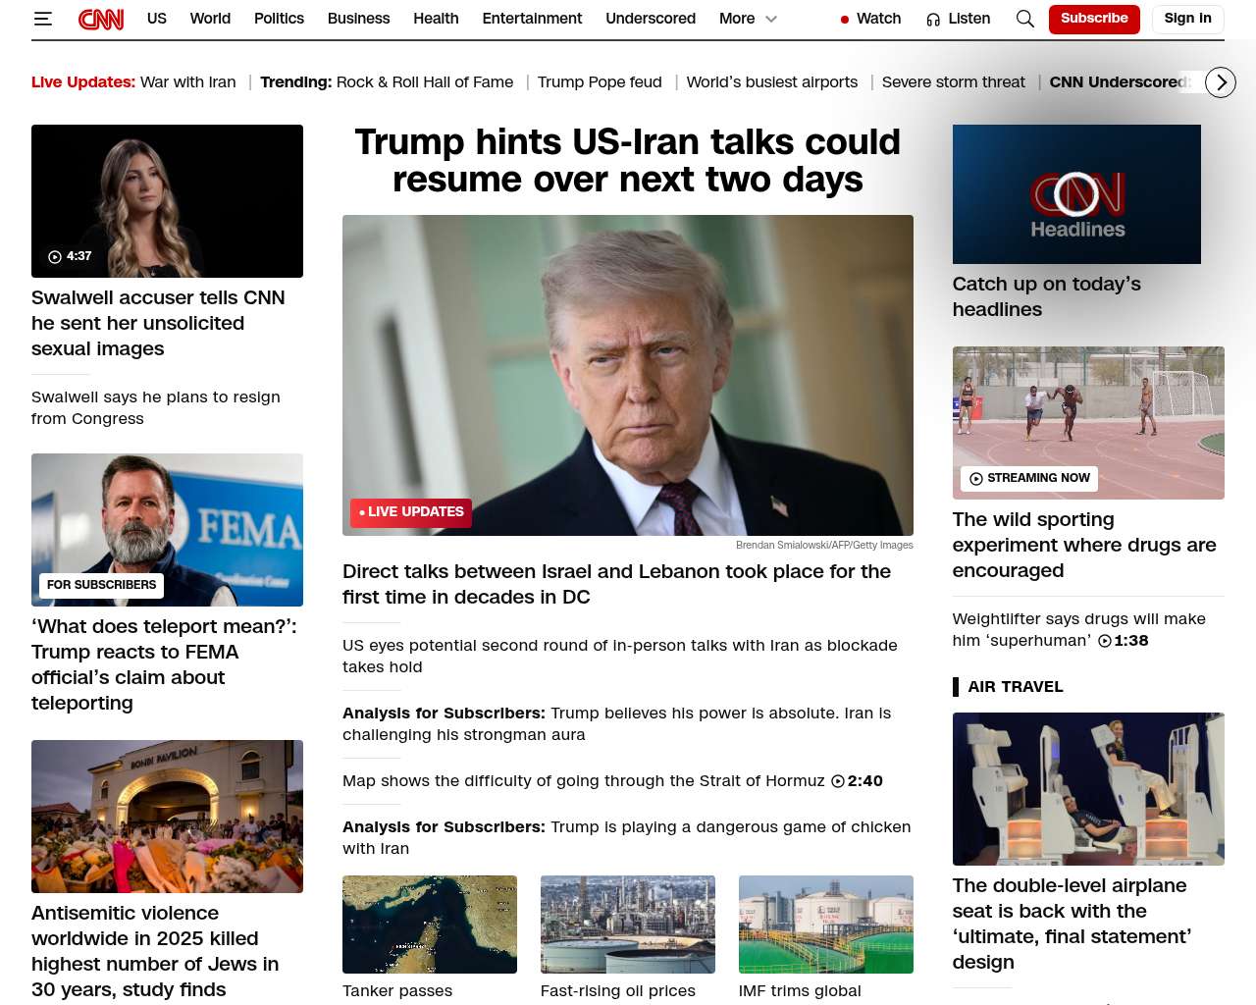
Task: Open the Politics section
Action: [x=279, y=19]
